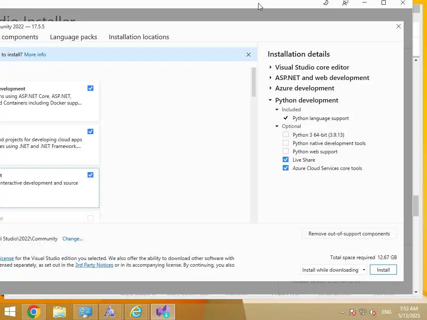The width and height of the screenshot is (427, 320).
Task: Open the Windows Start button
Action: (x=10, y=312)
